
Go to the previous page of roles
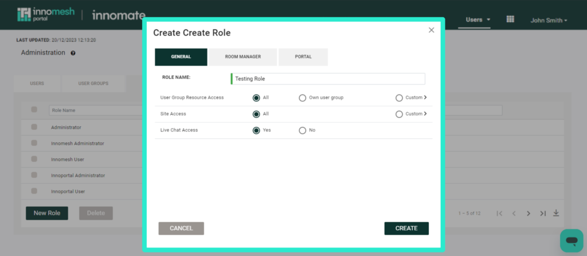pyautogui.click(x=514, y=214)
